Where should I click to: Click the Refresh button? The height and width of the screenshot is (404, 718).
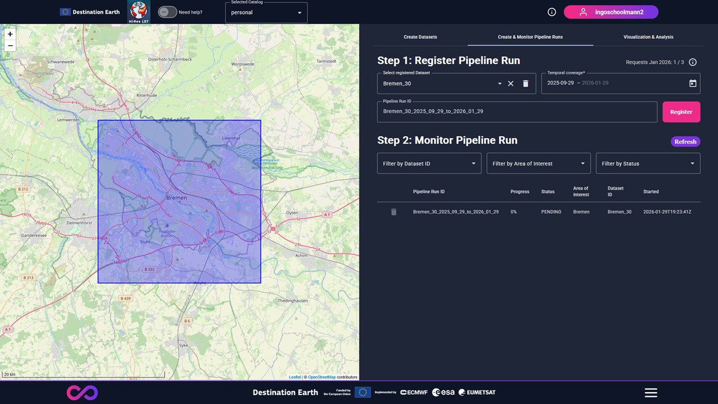coord(685,141)
